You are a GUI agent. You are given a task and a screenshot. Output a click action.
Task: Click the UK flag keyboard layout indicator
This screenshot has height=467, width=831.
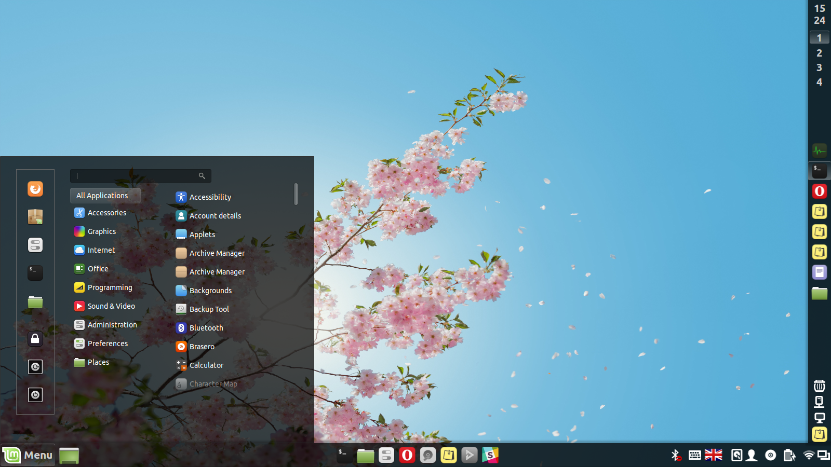click(714, 455)
